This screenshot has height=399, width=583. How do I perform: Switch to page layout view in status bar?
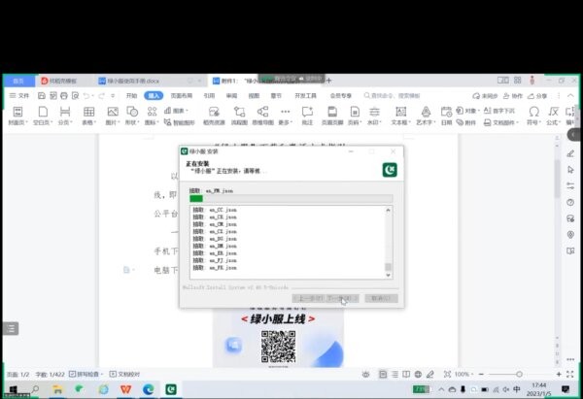383,374
